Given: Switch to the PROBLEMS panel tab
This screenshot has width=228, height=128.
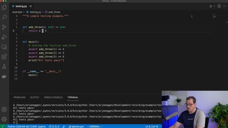Looking at the screenshot, I should pos(20,97).
